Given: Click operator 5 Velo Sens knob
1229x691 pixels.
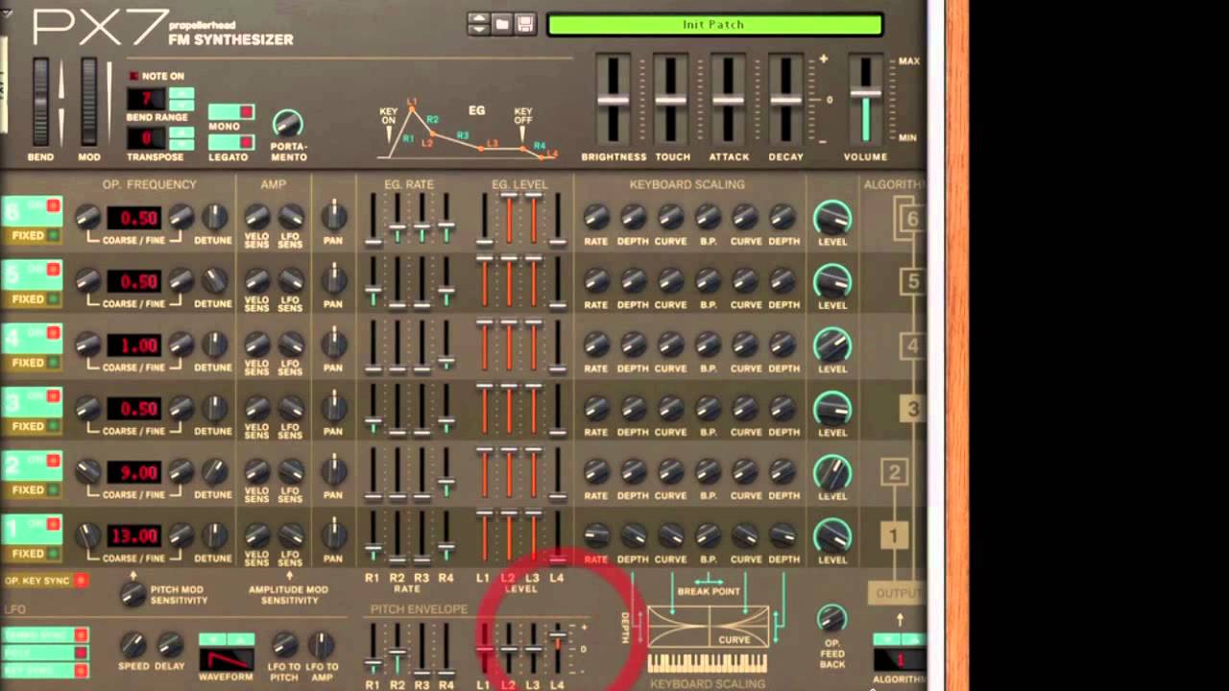Looking at the screenshot, I should pos(256,280).
